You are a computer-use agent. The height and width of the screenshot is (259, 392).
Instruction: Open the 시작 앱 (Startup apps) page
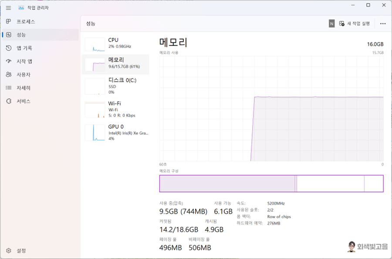tap(25, 61)
